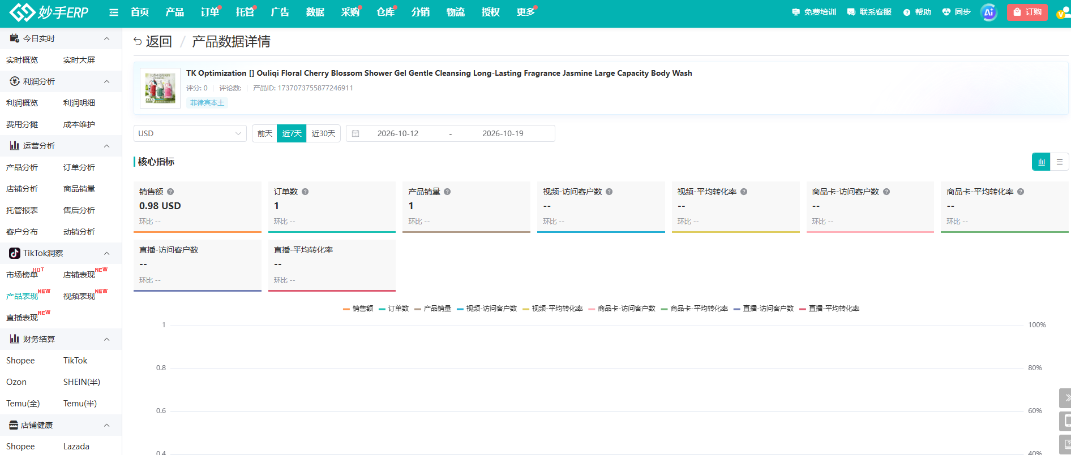Open 视频-访问客户数 help icon
The image size is (1071, 455).
609,192
